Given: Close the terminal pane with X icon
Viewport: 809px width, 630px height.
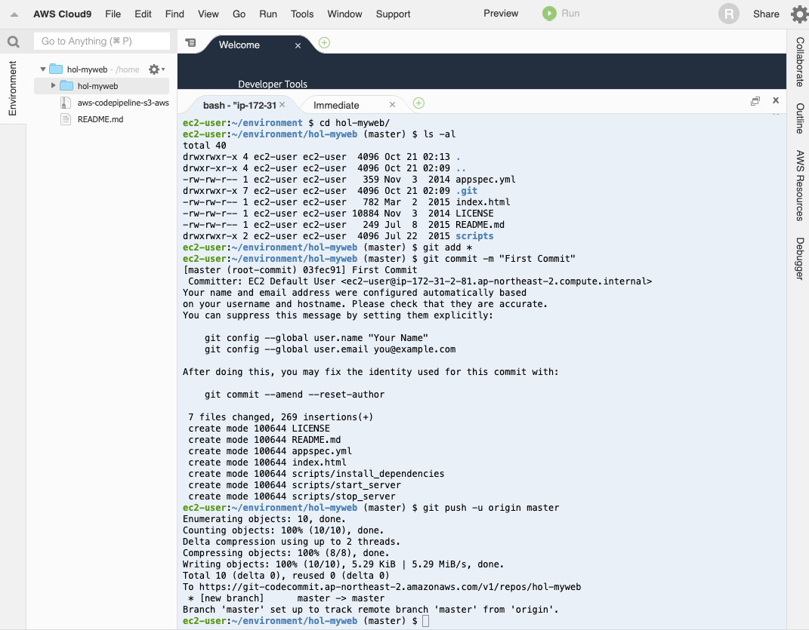Looking at the screenshot, I should 776,100.
